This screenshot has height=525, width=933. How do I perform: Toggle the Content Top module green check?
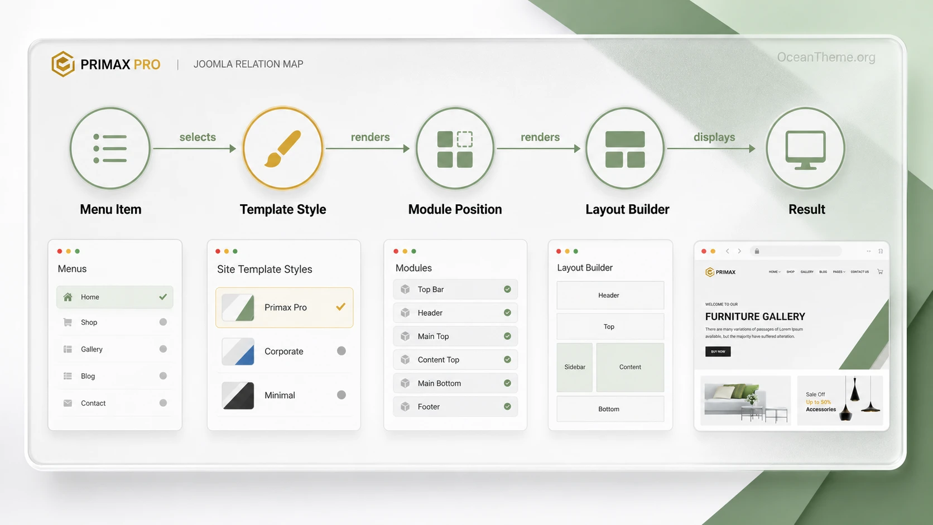point(507,359)
